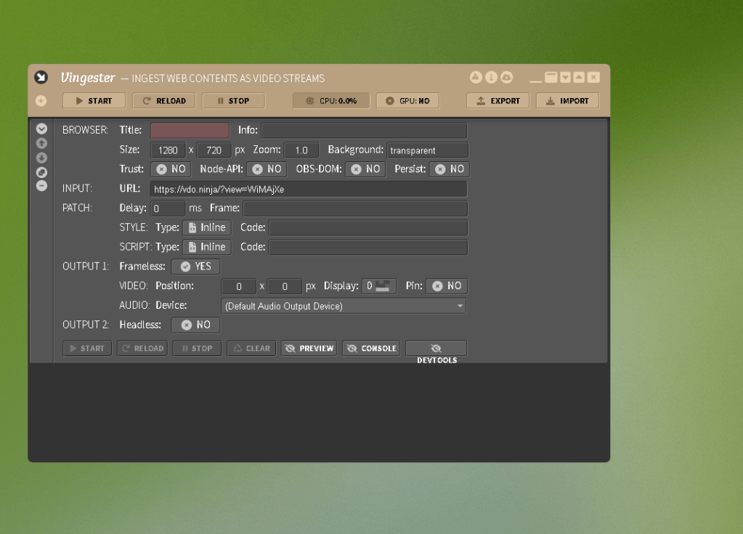Open the Audio Device dropdown
Image resolution: width=743 pixels, height=534 pixels.
point(344,306)
